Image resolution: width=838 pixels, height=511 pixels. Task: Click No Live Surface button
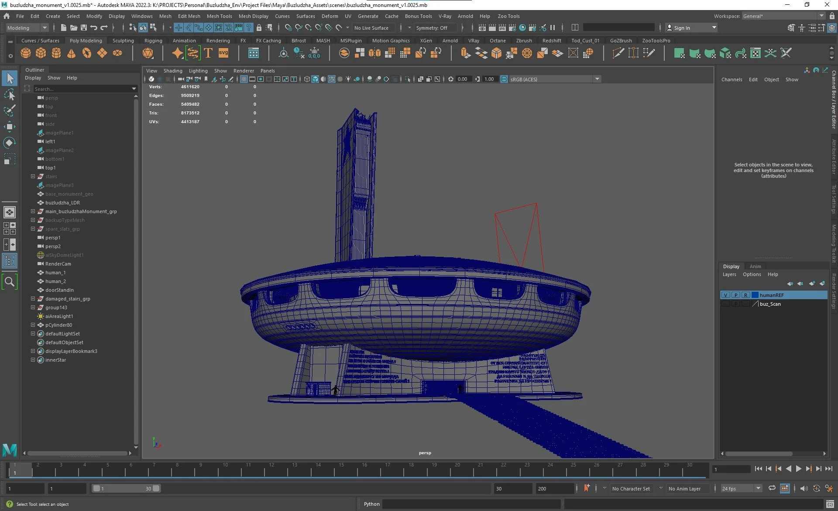pyautogui.click(x=371, y=28)
